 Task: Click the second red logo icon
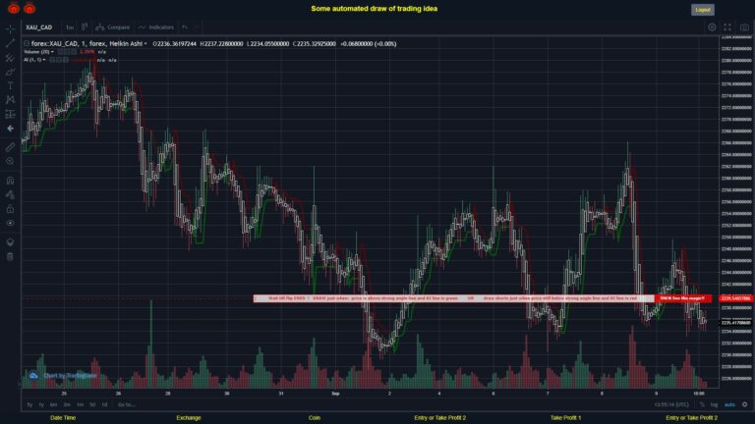pyautogui.click(x=29, y=8)
